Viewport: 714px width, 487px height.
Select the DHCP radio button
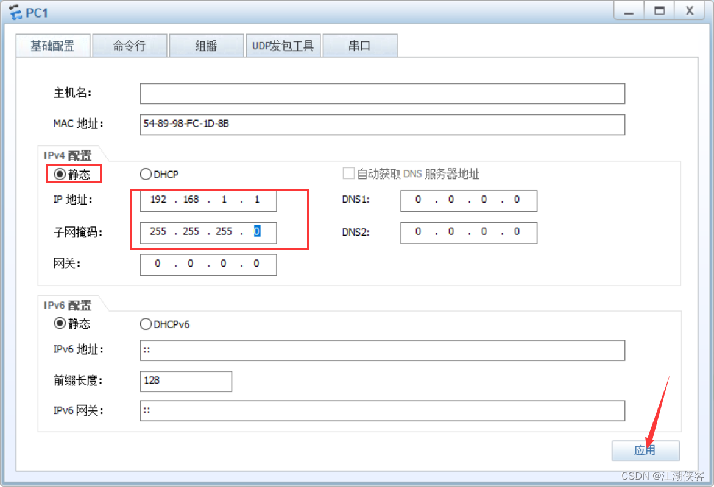click(x=146, y=174)
